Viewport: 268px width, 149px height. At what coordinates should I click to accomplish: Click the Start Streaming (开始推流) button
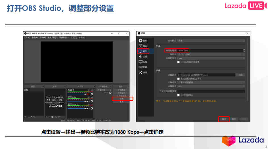121,90
